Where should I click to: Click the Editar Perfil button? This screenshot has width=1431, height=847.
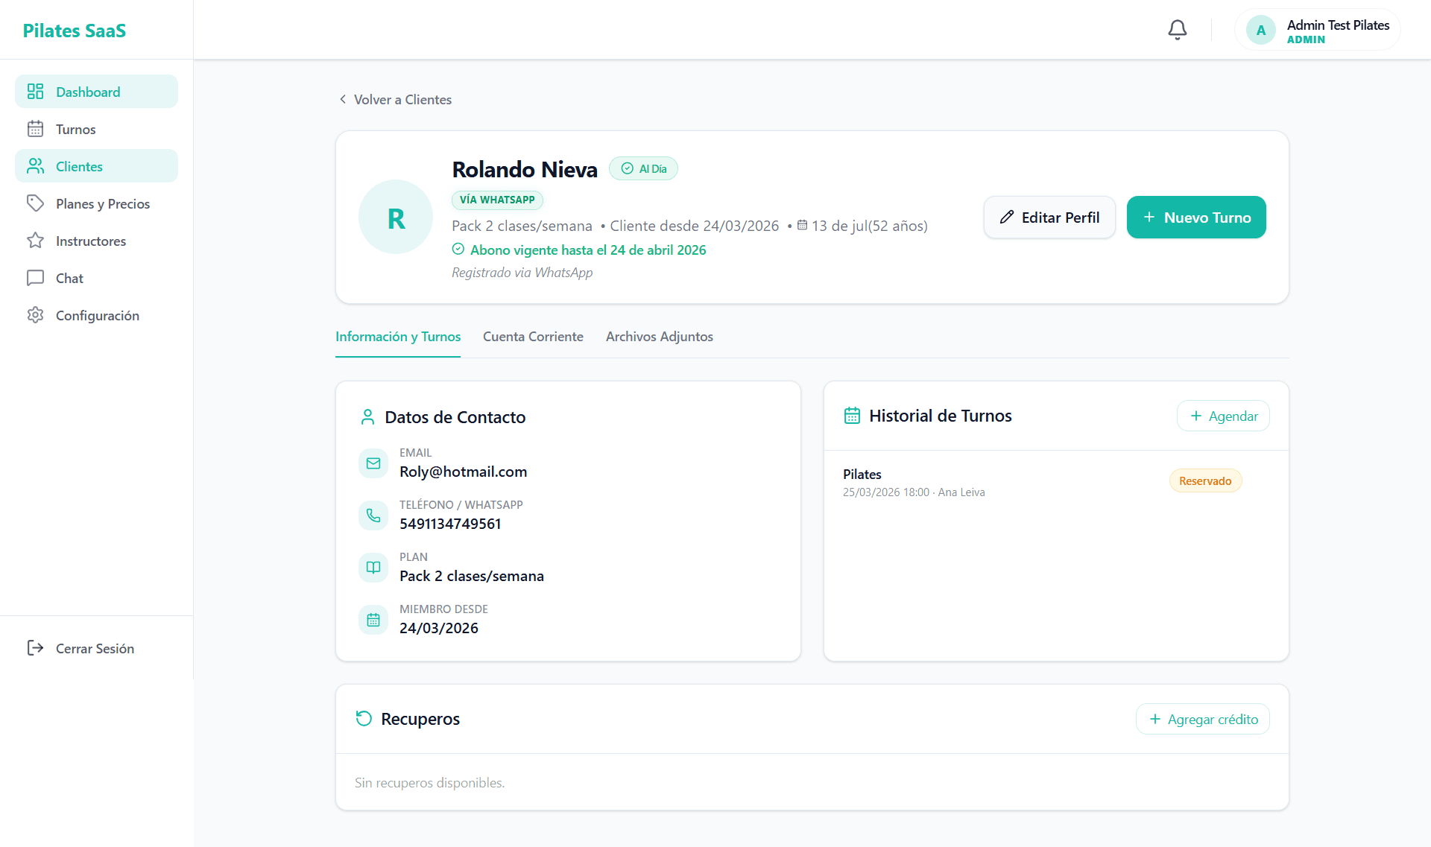click(x=1049, y=218)
